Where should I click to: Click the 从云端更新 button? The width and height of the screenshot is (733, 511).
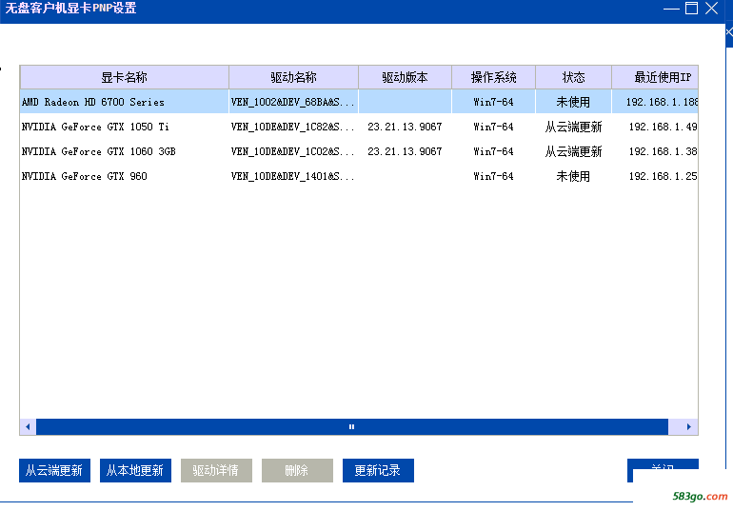(54, 470)
